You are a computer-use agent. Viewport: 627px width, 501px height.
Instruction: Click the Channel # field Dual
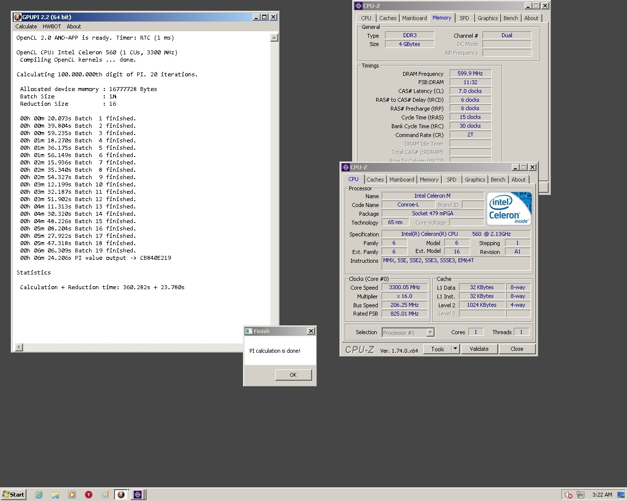click(507, 35)
